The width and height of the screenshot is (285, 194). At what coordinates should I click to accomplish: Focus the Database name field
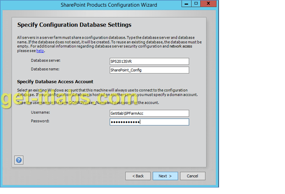(149, 70)
